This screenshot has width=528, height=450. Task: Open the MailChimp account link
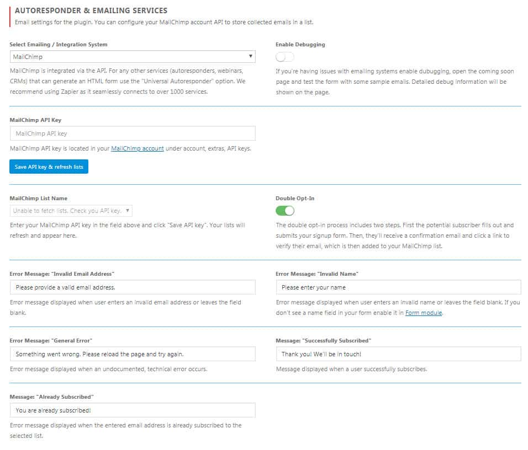(x=138, y=148)
